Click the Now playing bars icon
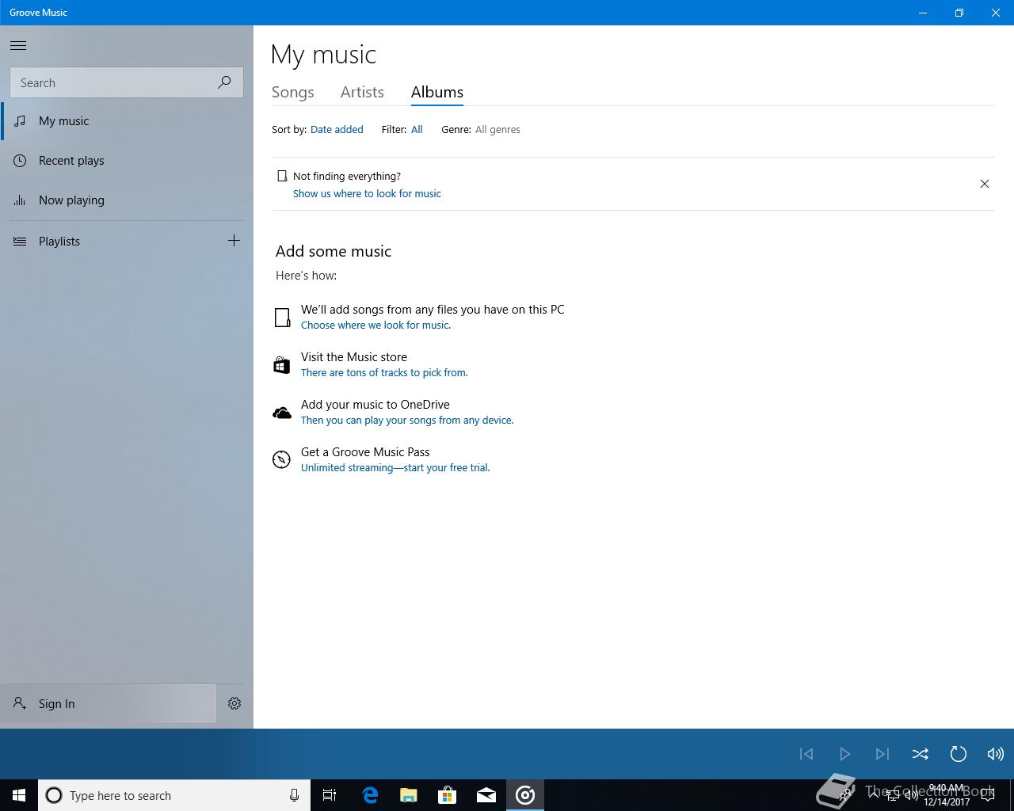The height and width of the screenshot is (811, 1014). point(20,200)
